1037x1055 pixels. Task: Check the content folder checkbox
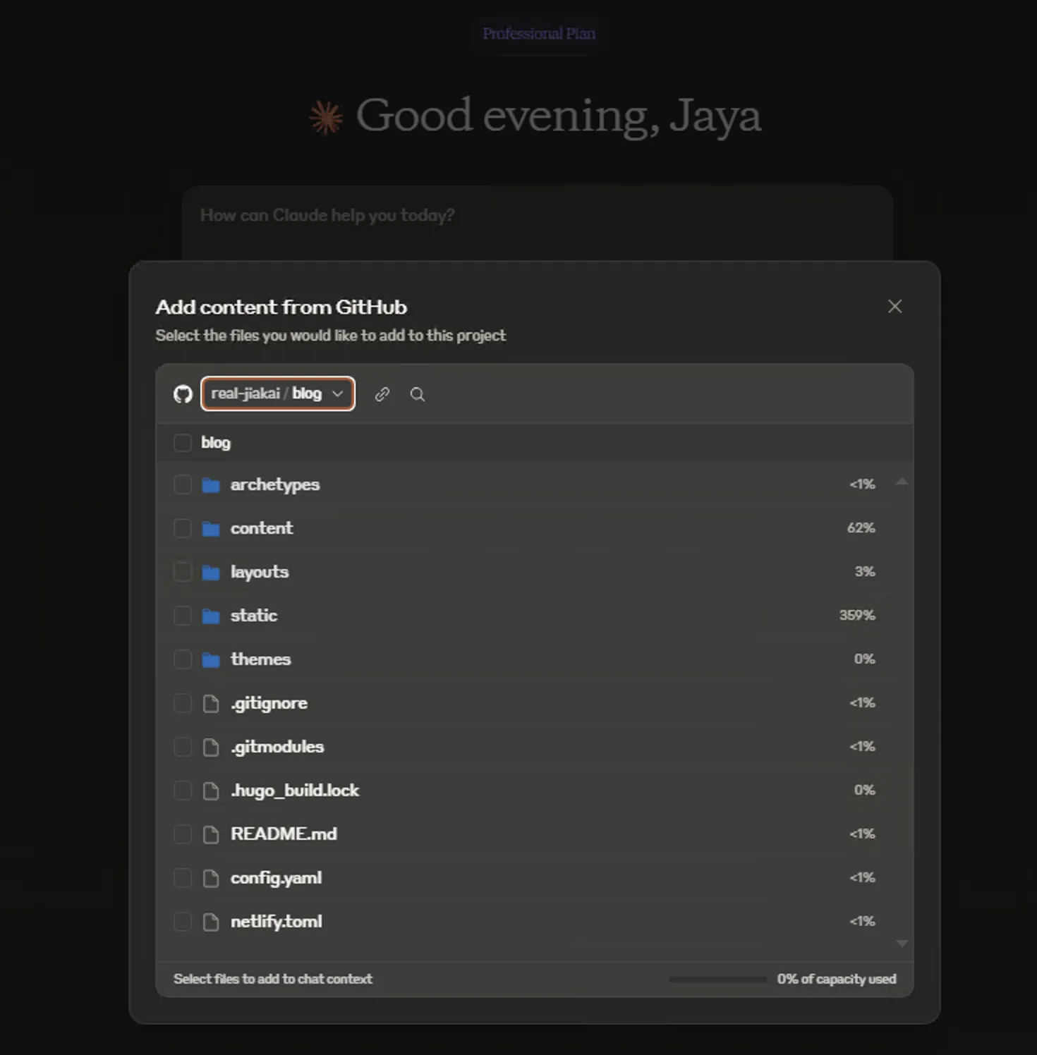[183, 528]
